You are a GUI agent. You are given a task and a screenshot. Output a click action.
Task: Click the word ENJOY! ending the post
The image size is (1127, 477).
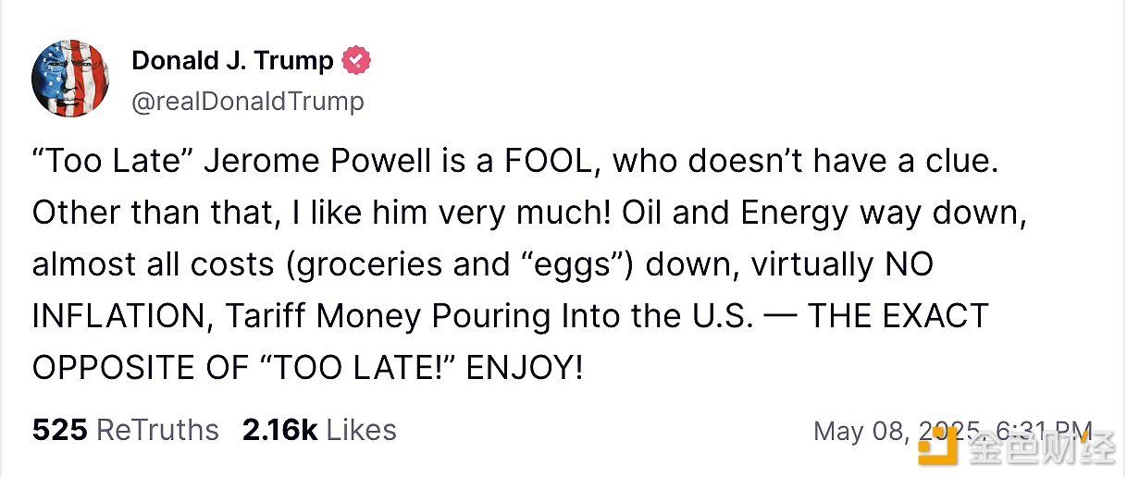coord(524,368)
